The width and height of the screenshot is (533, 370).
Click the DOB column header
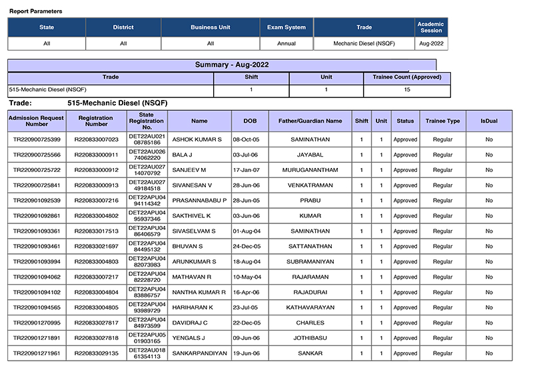[x=249, y=121]
